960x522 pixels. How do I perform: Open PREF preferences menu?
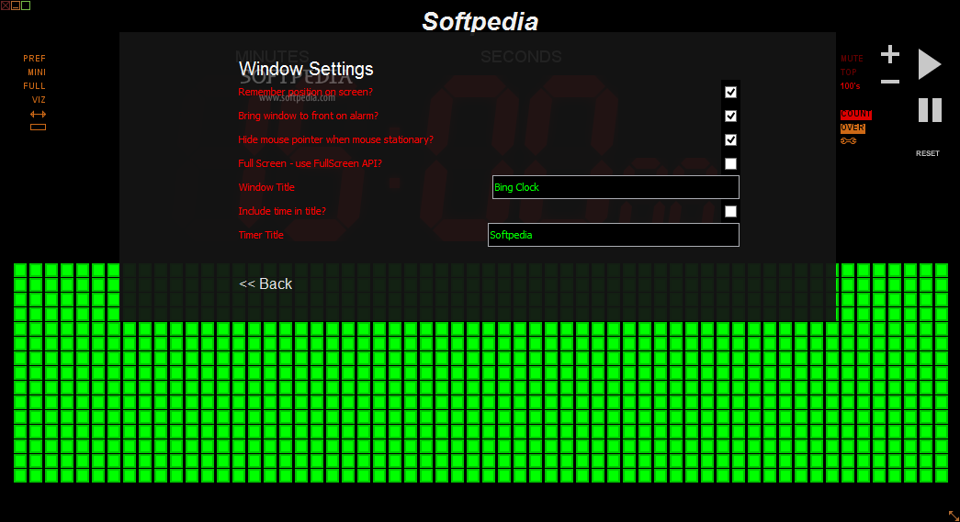tap(34, 59)
